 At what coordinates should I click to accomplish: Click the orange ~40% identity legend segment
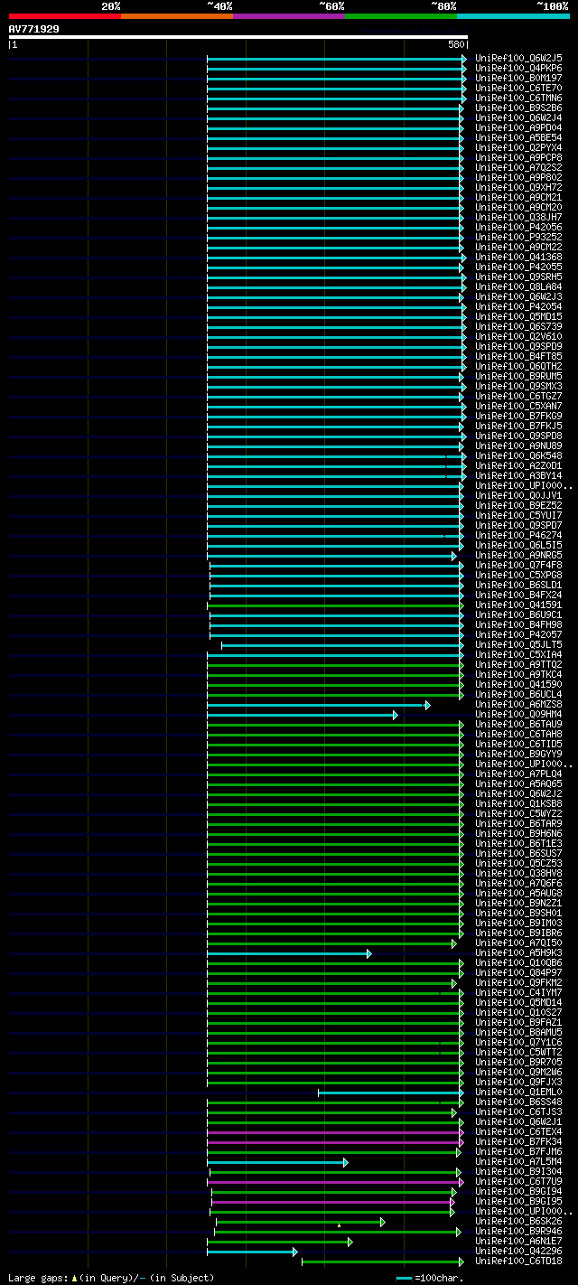coord(177,16)
